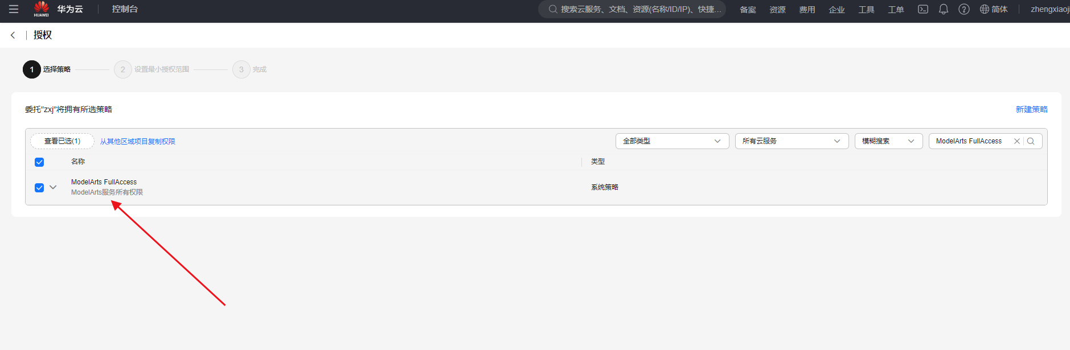Open the 工单 menu
Viewport: 1070px width, 350px height.
pyautogui.click(x=896, y=10)
